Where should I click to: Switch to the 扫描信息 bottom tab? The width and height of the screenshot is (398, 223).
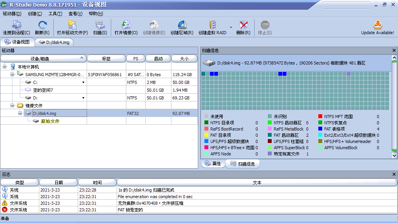point(243,164)
